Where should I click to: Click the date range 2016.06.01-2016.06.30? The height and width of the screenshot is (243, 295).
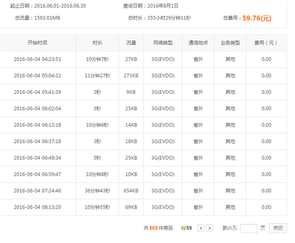point(60,6)
